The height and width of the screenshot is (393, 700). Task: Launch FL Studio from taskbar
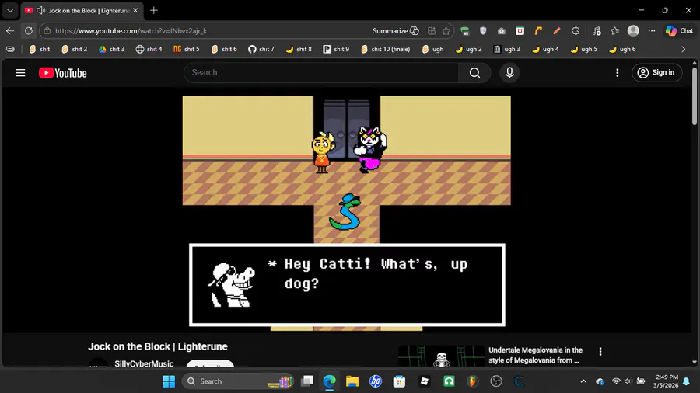tap(472, 381)
